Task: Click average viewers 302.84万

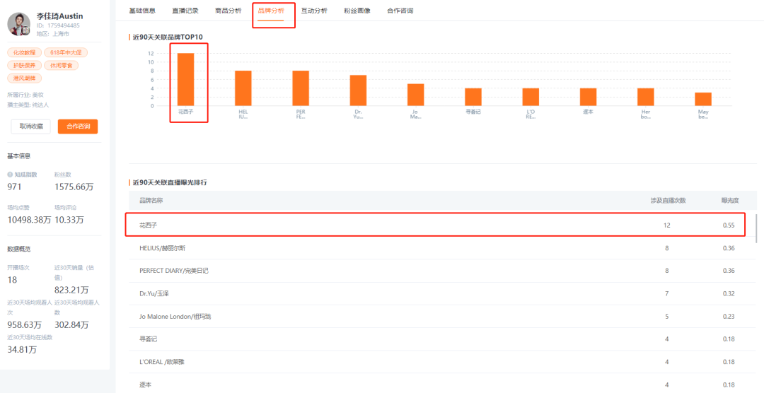Action: tap(71, 325)
